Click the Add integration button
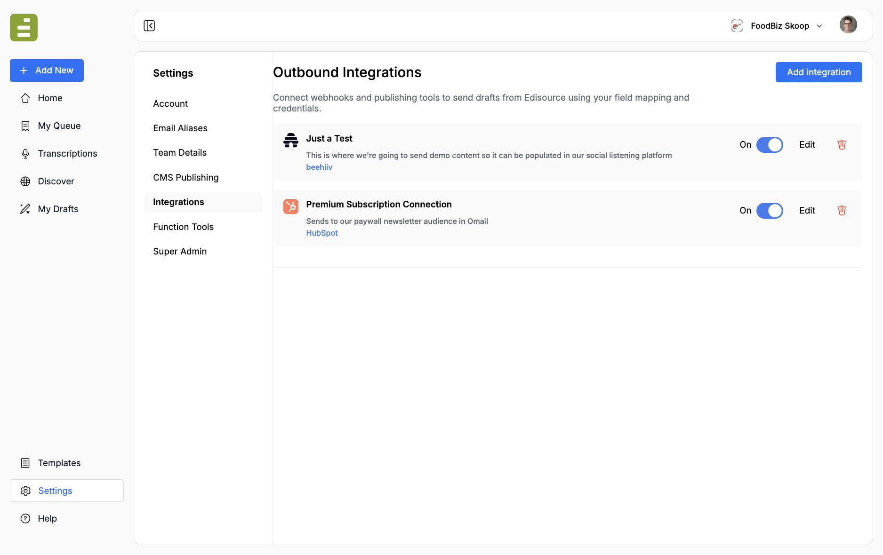The height and width of the screenshot is (555, 883). click(x=819, y=72)
